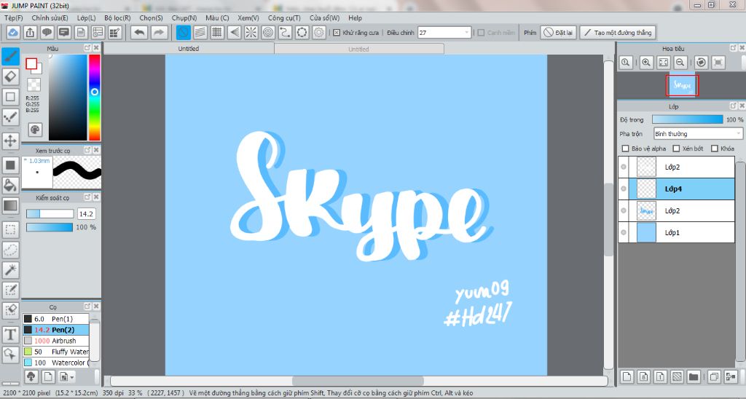Screen dimensions: 746x399
Task: Toggle visibility of Lớp2 layer above Lớp4
Action: (x=624, y=167)
